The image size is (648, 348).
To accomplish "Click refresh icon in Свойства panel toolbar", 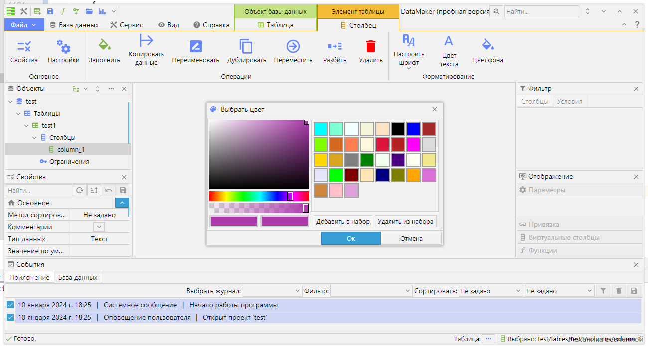I will [x=79, y=190].
